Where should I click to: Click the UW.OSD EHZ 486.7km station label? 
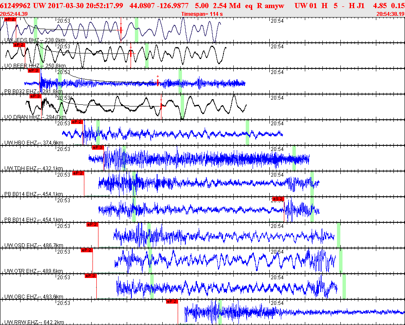tap(34, 245)
